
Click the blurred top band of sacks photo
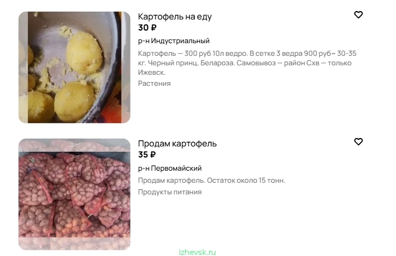click(x=74, y=145)
